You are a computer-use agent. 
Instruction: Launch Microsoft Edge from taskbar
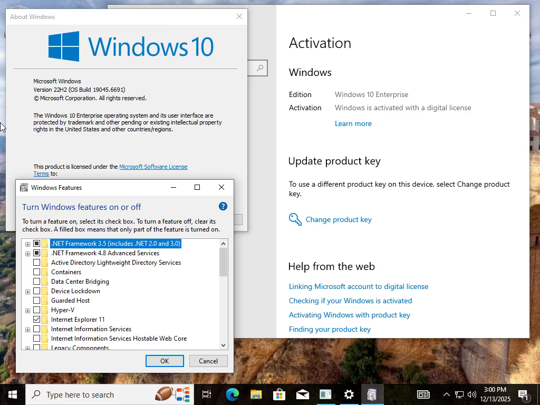pyautogui.click(x=233, y=394)
